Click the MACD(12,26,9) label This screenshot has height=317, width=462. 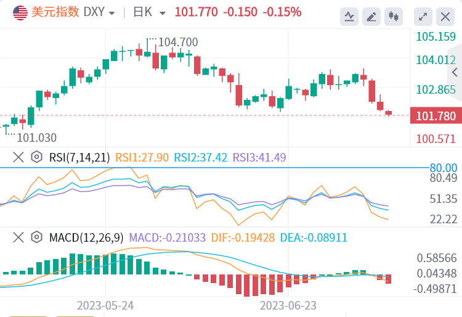pos(86,237)
